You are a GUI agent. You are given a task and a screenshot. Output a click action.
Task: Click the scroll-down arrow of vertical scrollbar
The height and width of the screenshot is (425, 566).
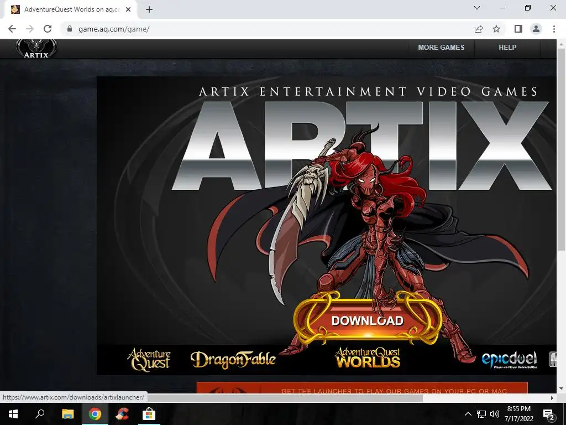pyautogui.click(x=561, y=388)
